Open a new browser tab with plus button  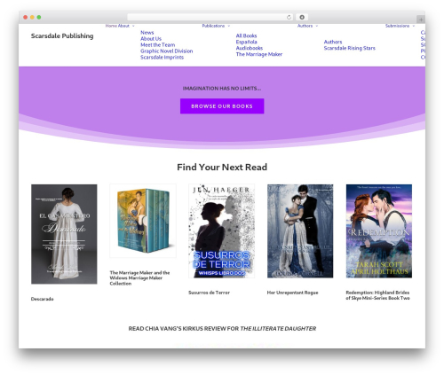[421, 20]
